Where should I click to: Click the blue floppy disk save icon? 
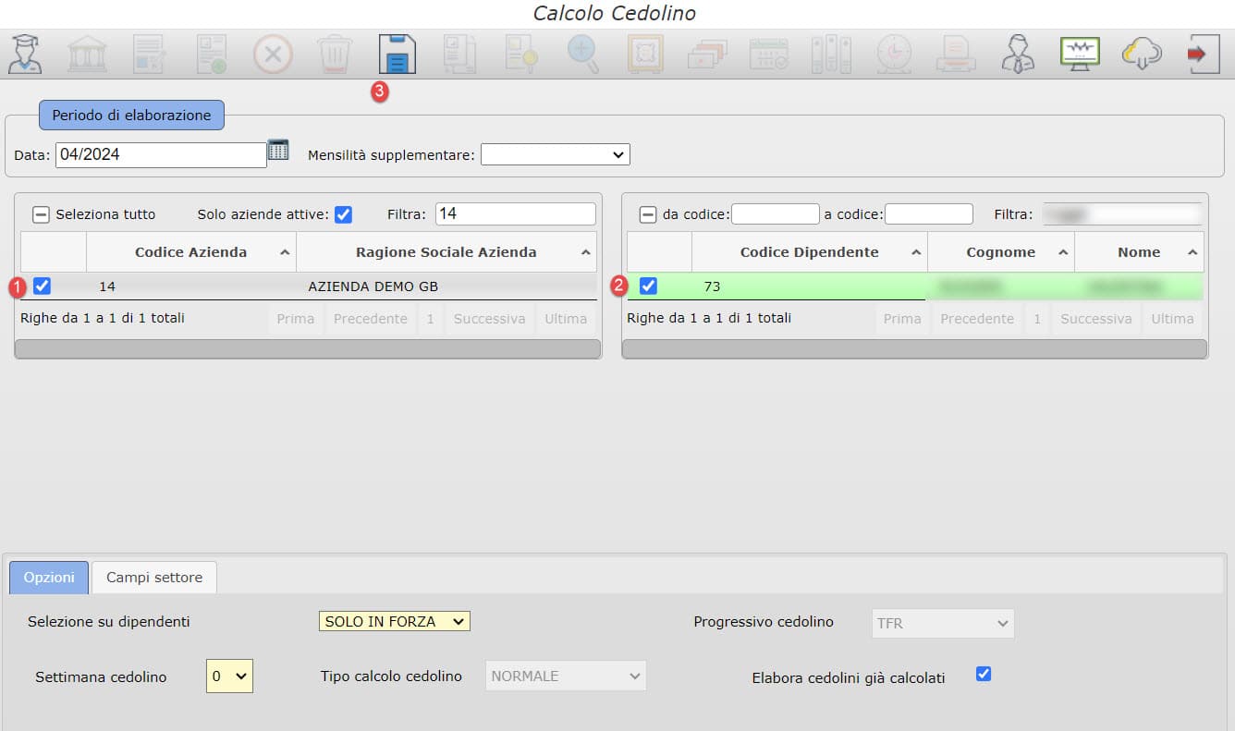[x=397, y=54]
